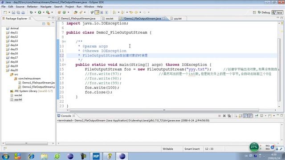Click the green Run button icon
Screen dimensions: 285x160
40,12
